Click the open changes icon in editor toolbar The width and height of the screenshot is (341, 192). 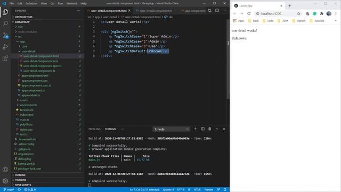click(x=210, y=11)
